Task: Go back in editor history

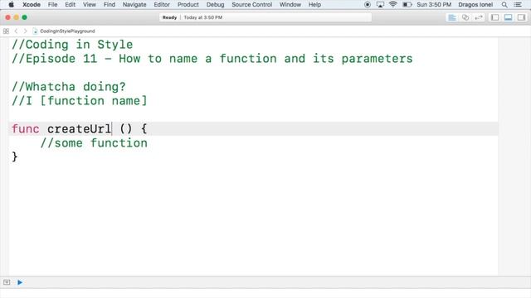Action: [x=16, y=31]
